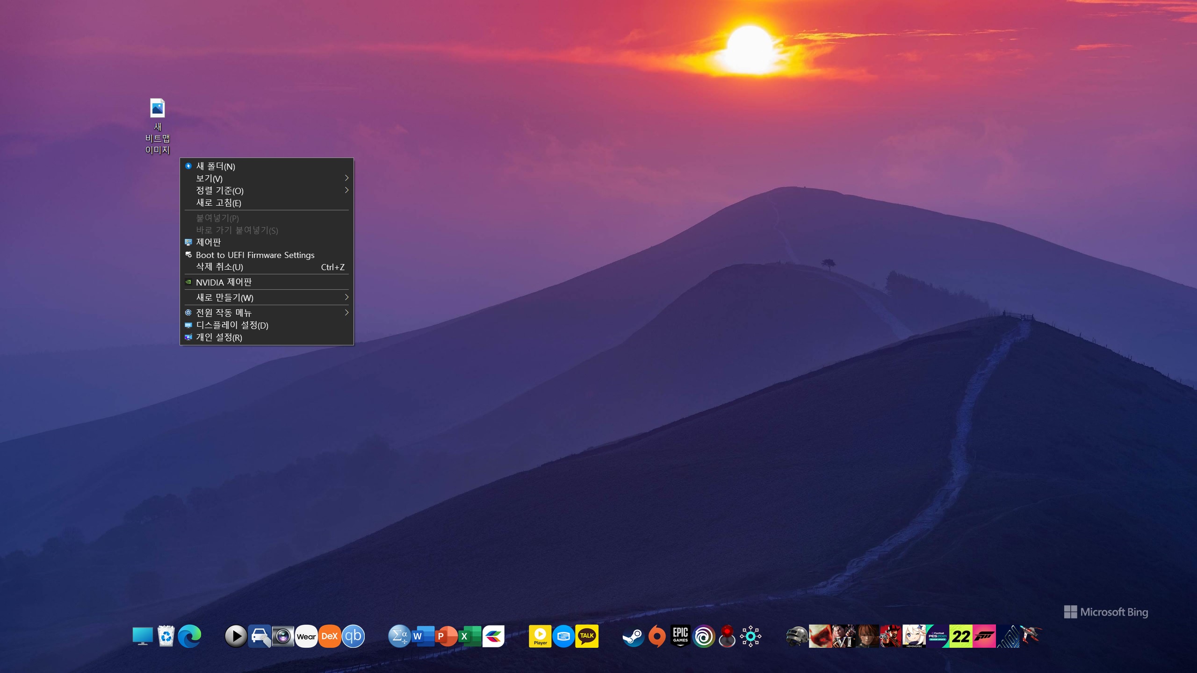The image size is (1197, 673).
Task: Open the Recycle Bin dock icon
Action: (166, 636)
